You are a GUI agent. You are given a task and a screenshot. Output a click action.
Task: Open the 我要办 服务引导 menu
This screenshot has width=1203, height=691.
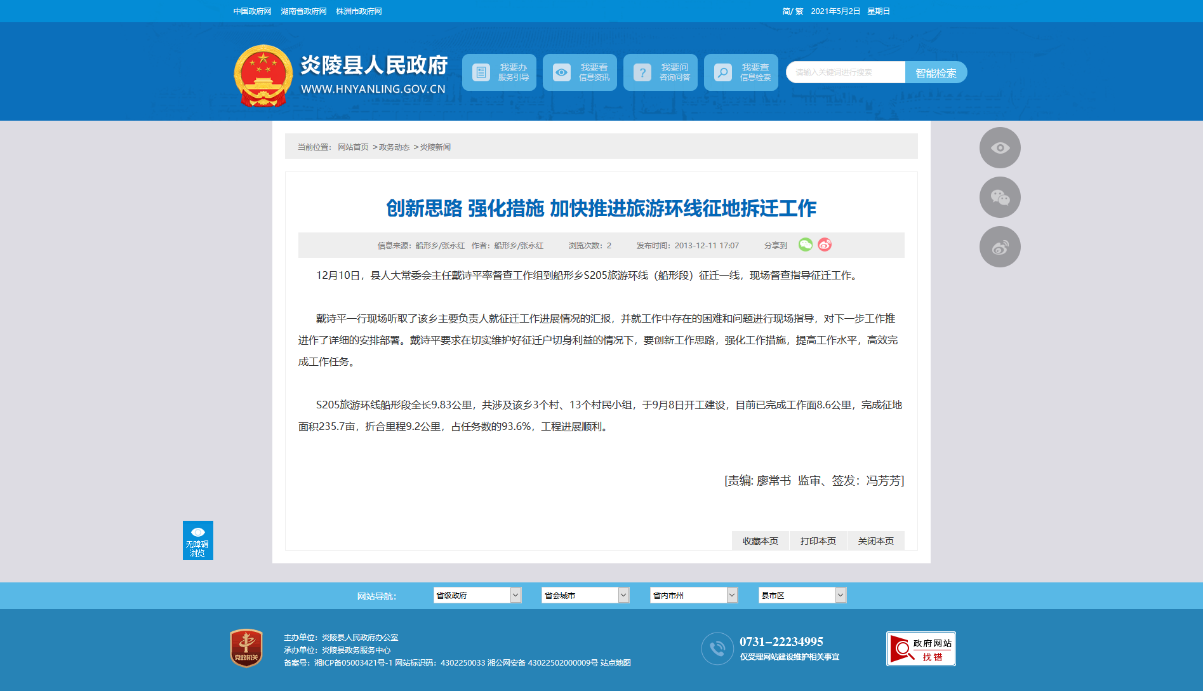pyautogui.click(x=499, y=72)
